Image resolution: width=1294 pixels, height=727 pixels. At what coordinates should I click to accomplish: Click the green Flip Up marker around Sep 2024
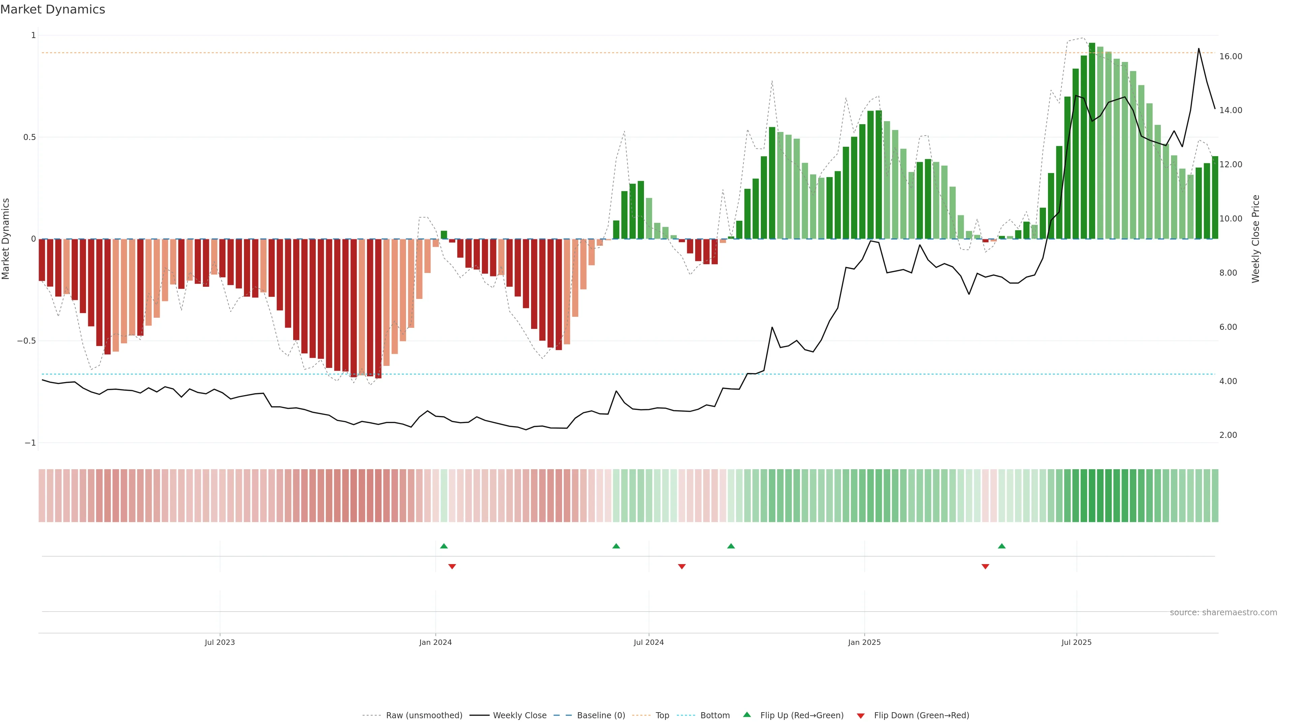(x=731, y=546)
